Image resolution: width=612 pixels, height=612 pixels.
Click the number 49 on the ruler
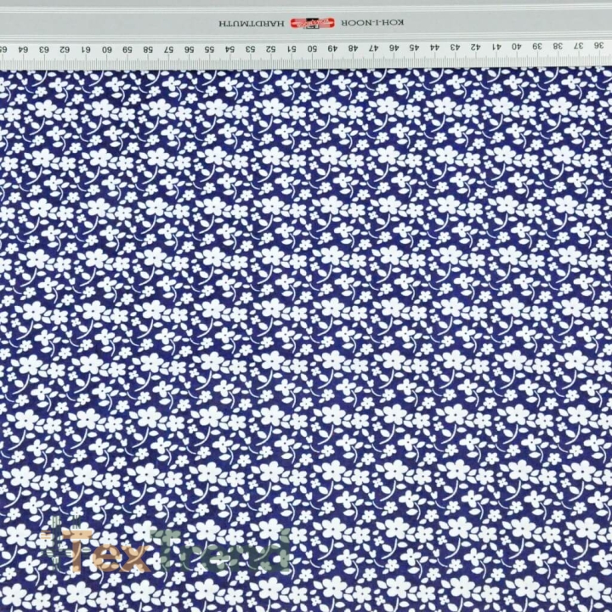332,48
